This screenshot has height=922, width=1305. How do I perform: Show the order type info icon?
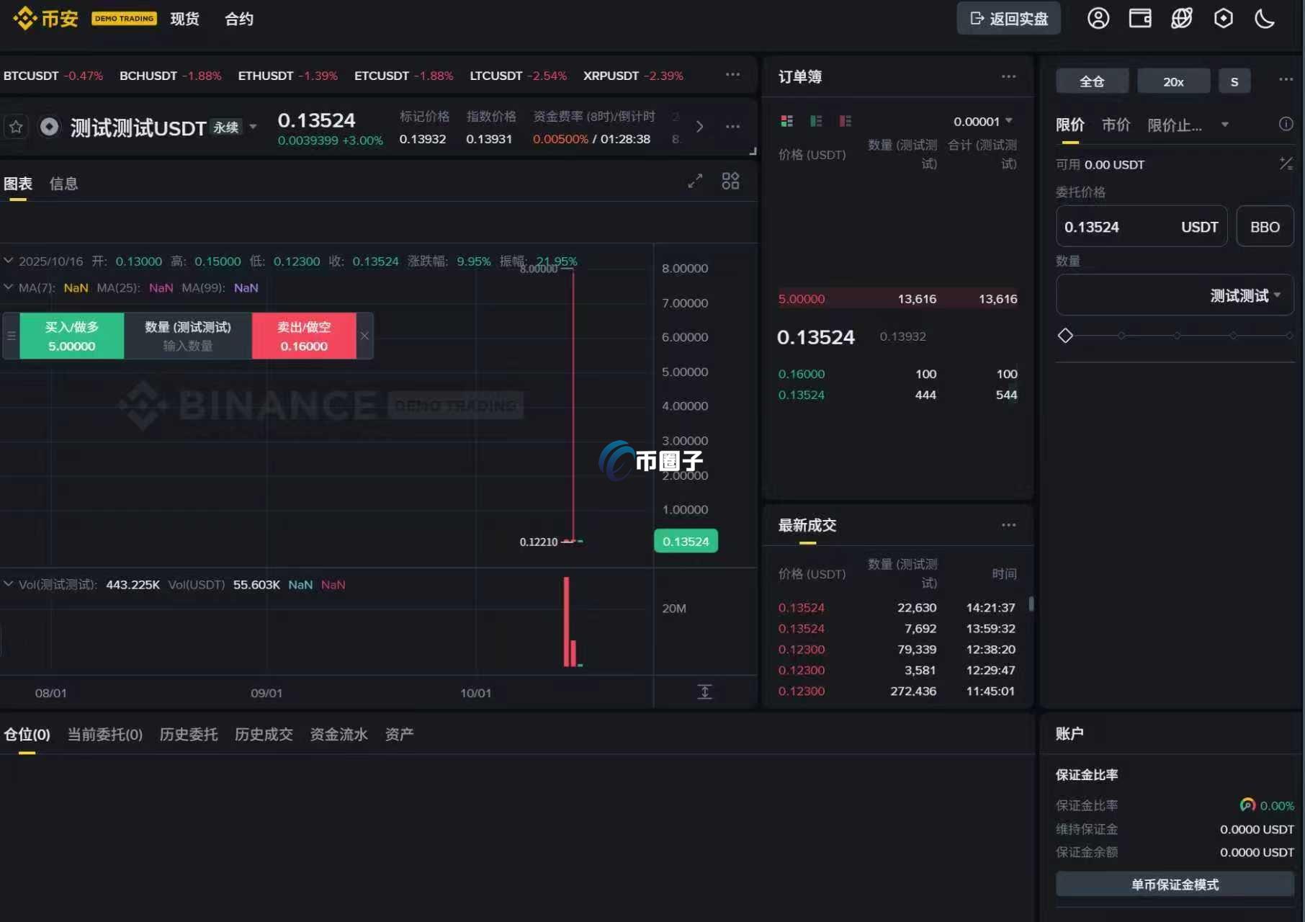tap(1286, 124)
